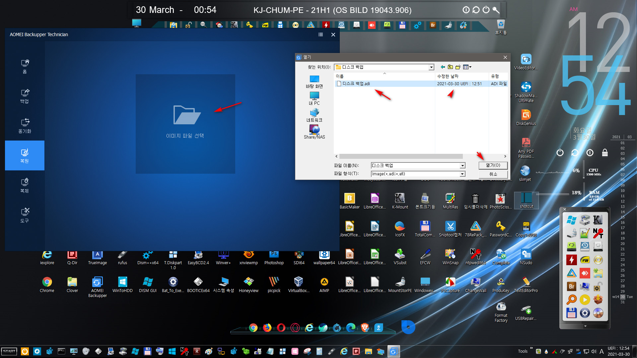Open Tools toolbar on taskbar
Image resolution: width=637 pixels, height=358 pixels.
pos(523,351)
